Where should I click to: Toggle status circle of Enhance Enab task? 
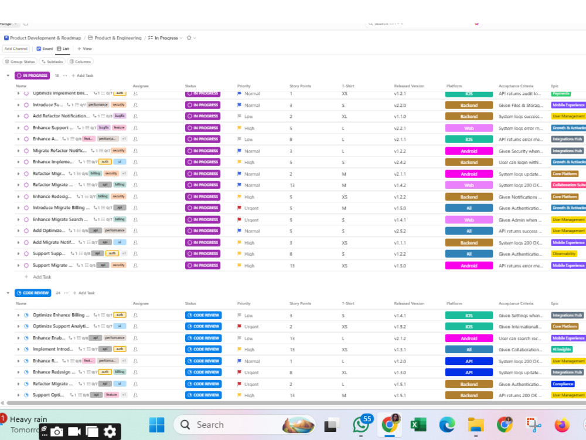[x=26, y=339]
